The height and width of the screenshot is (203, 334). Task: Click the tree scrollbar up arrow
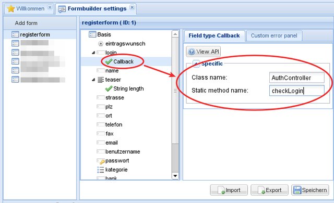click(x=175, y=34)
